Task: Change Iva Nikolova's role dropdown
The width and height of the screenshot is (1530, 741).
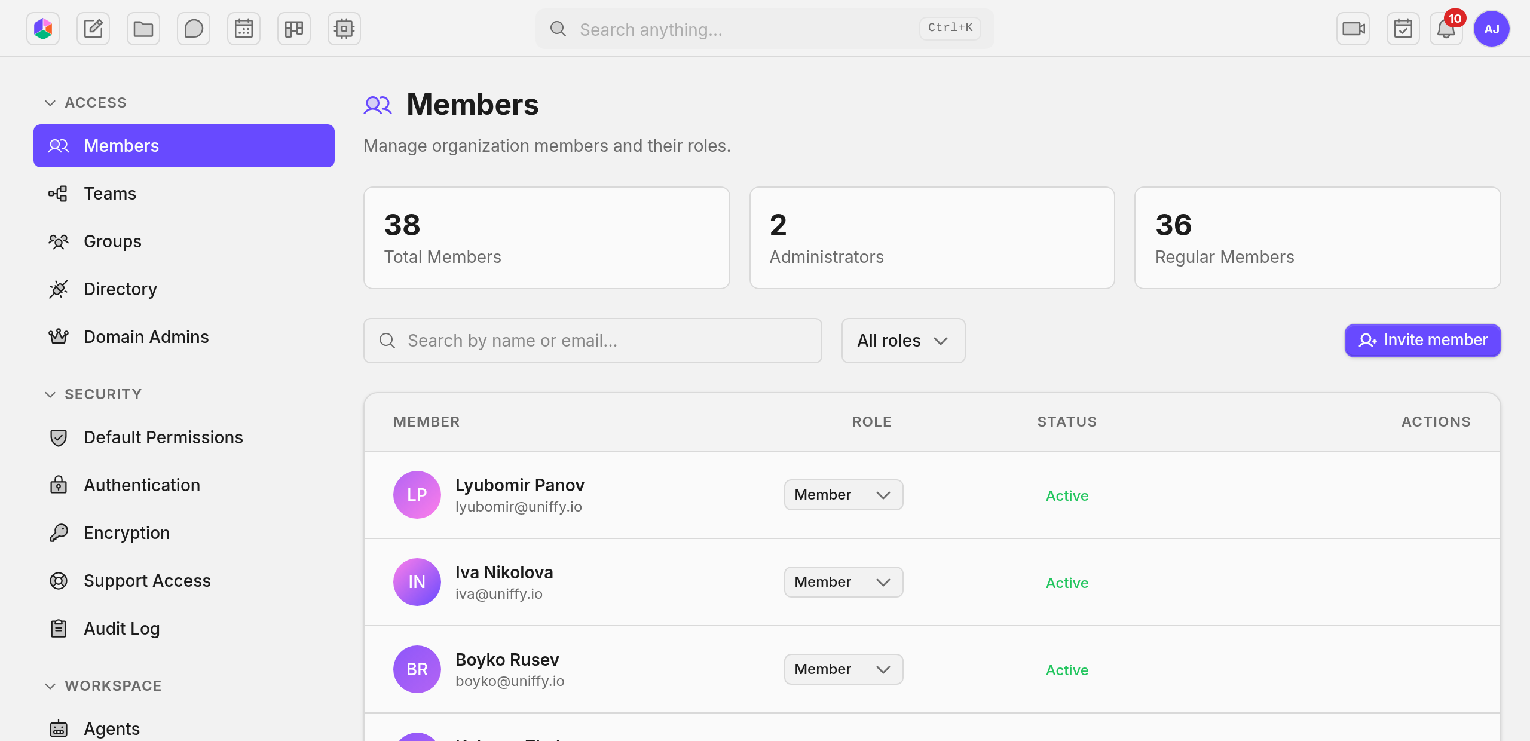Action: (x=843, y=582)
